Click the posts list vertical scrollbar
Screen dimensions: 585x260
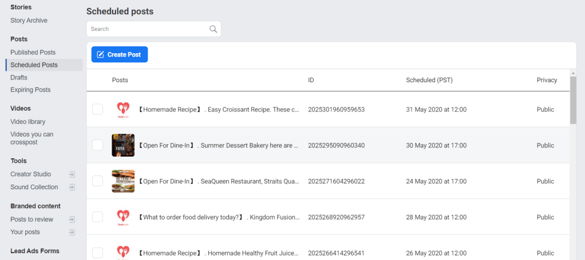(573, 100)
